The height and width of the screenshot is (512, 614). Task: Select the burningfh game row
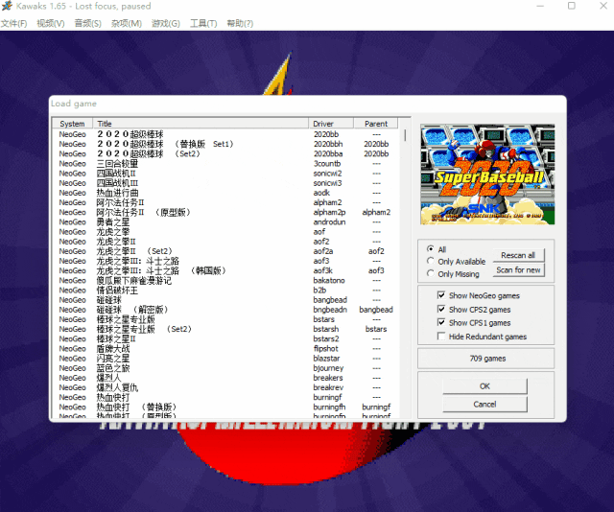coord(225,407)
